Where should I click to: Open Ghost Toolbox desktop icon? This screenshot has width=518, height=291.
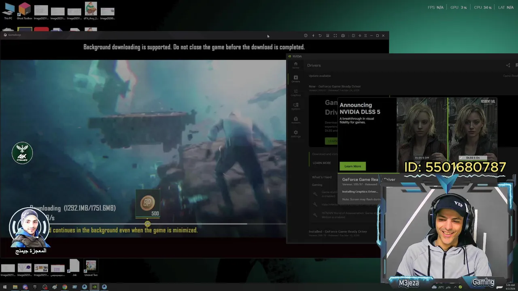(25, 11)
